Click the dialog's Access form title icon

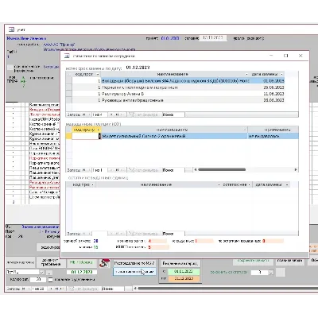[x=68, y=56]
